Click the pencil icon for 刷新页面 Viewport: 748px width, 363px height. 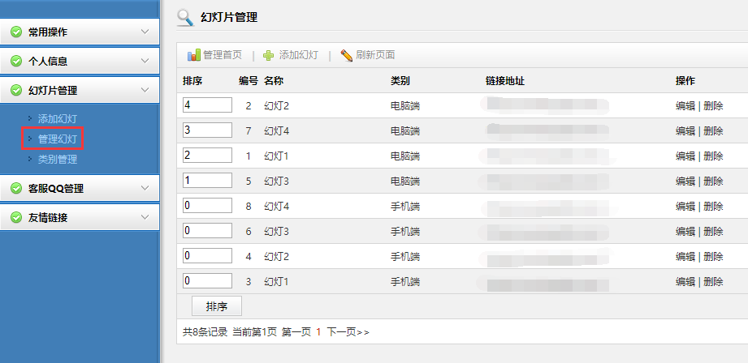[x=347, y=55]
